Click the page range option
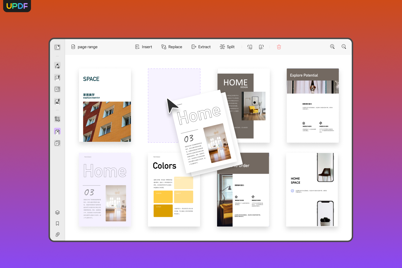This screenshot has height=268, width=402. point(84,47)
